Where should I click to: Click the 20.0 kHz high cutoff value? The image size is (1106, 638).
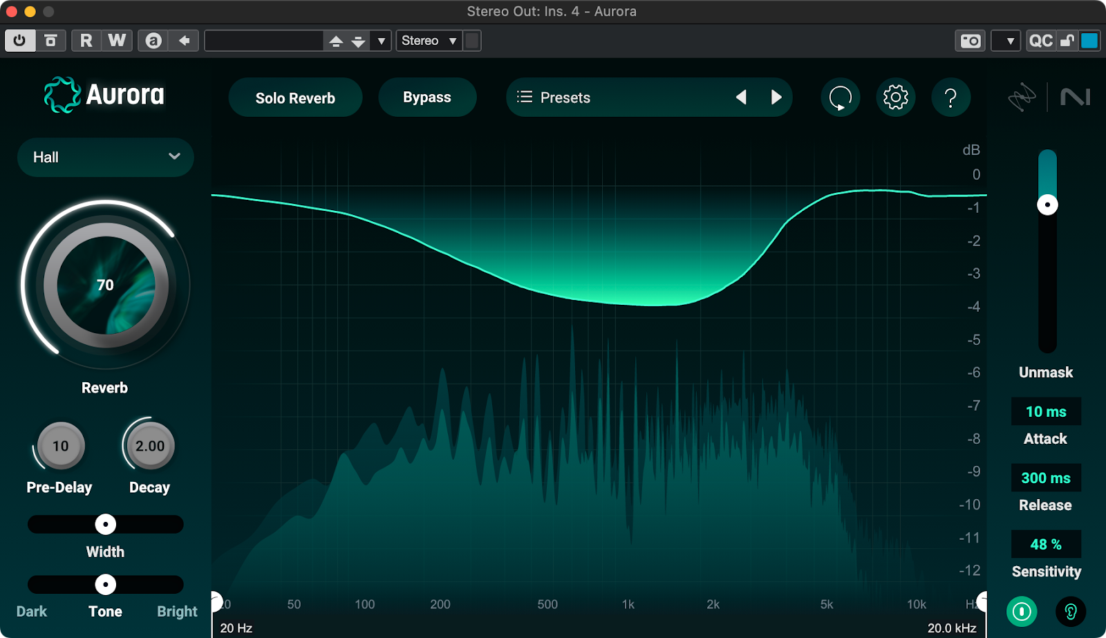(x=952, y=628)
